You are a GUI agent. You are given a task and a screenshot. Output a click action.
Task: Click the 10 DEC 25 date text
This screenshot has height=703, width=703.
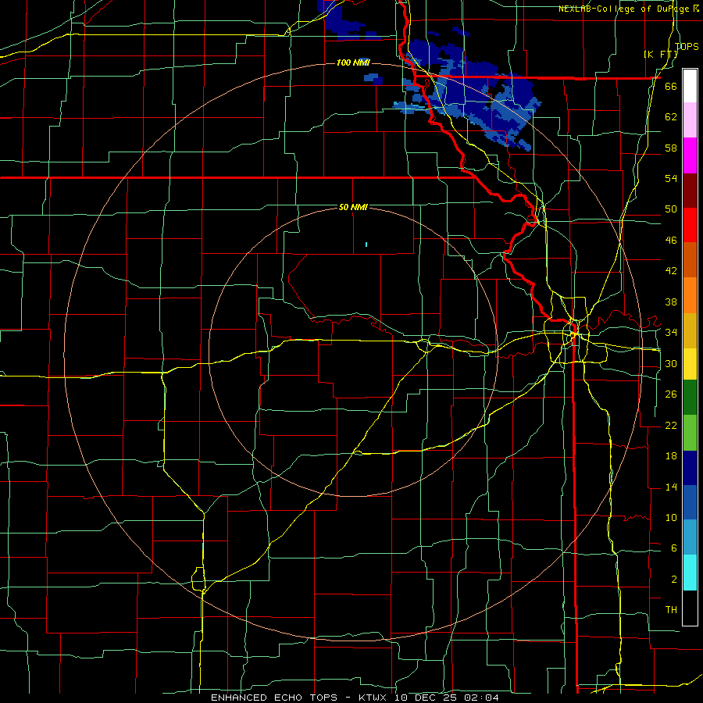(426, 698)
